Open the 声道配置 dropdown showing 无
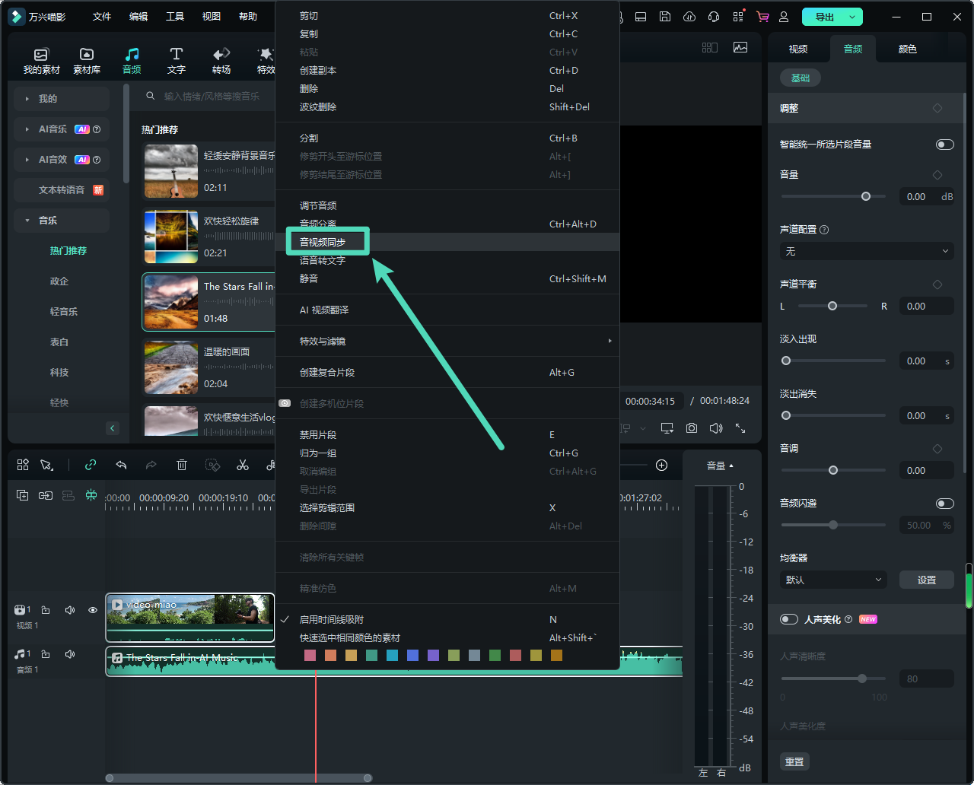 (866, 251)
